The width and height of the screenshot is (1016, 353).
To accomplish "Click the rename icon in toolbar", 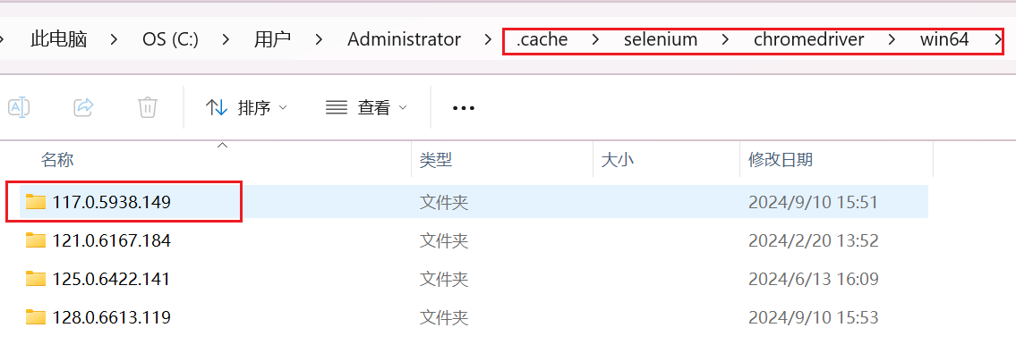I will click(x=19, y=106).
